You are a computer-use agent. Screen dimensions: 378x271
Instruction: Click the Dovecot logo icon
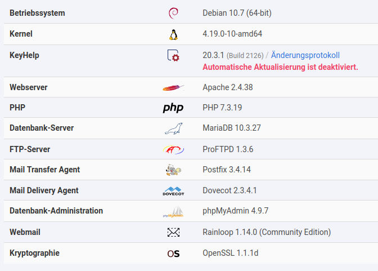[x=173, y=191]
